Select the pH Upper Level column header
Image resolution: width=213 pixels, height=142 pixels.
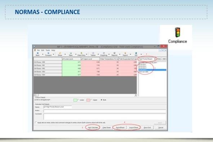click(x=90, y=59)
